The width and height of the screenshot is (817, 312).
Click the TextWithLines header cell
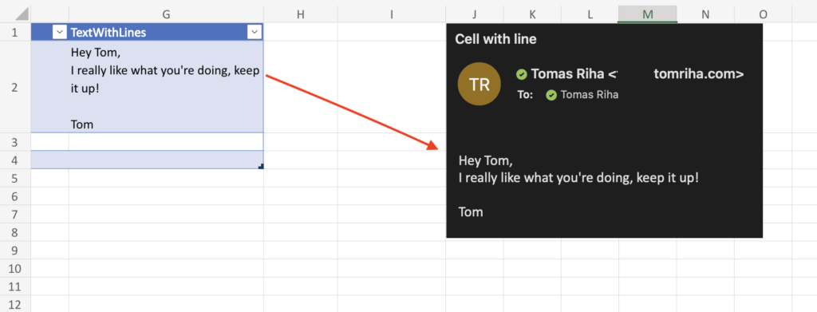click(166, 33)
